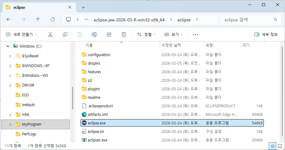
Task: Click the Cut scissors icon
Action: 50,34
